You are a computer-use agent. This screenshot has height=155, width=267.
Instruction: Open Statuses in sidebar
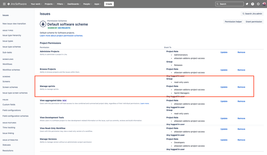coord(6,145)
